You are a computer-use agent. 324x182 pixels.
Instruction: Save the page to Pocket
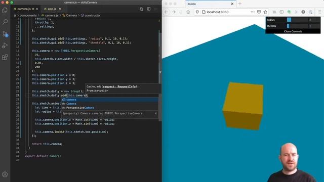click(x=259, y=12)
